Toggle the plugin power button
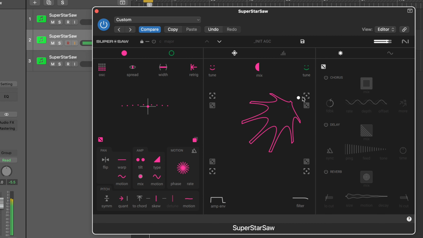Screen dimensions: 423x238 [103, 24]
